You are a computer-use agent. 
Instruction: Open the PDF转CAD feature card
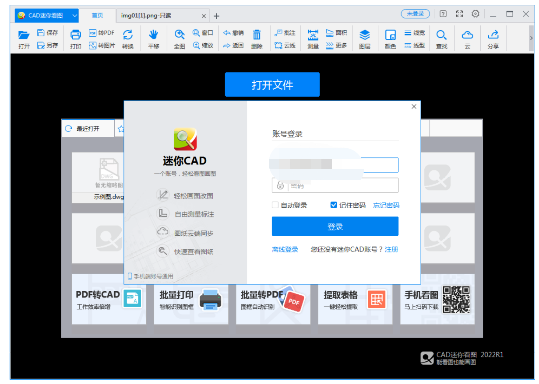click(109, 300)
